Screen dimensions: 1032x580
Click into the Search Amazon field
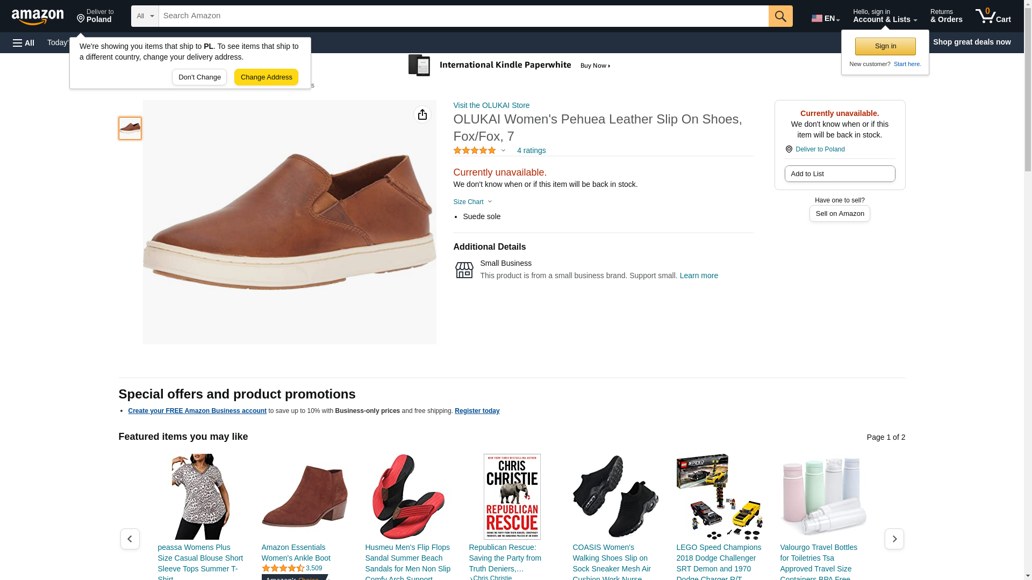click(x=463, y=16)
